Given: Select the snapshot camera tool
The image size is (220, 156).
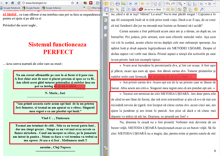Looking at the screenshot, I should pos(134,9).
